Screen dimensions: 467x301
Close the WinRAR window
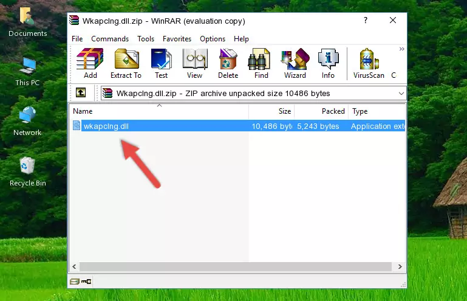coord(393,20)
